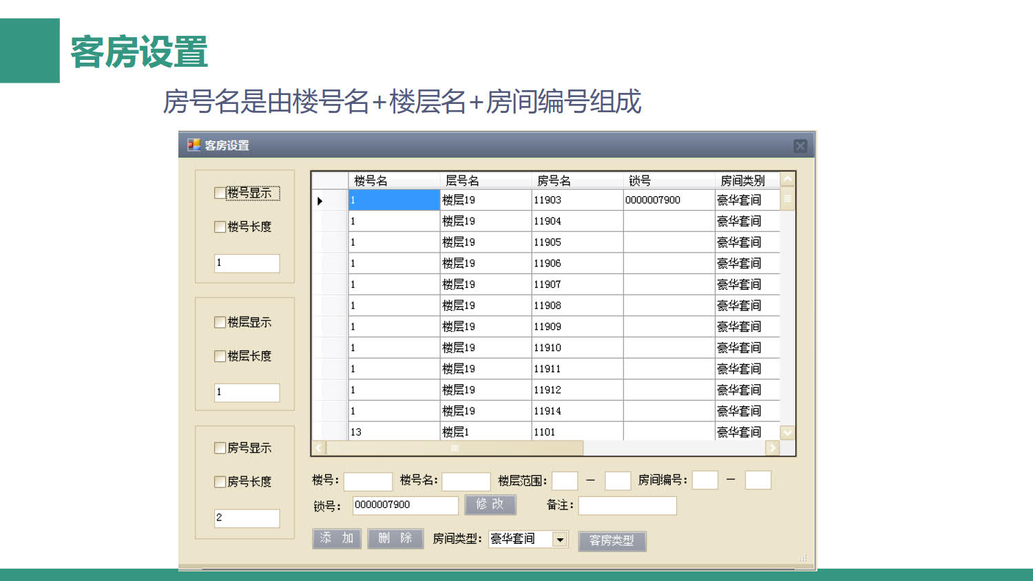Toggle the 房号显示 checkbox
1033x581 pixels.
point(220,448)
